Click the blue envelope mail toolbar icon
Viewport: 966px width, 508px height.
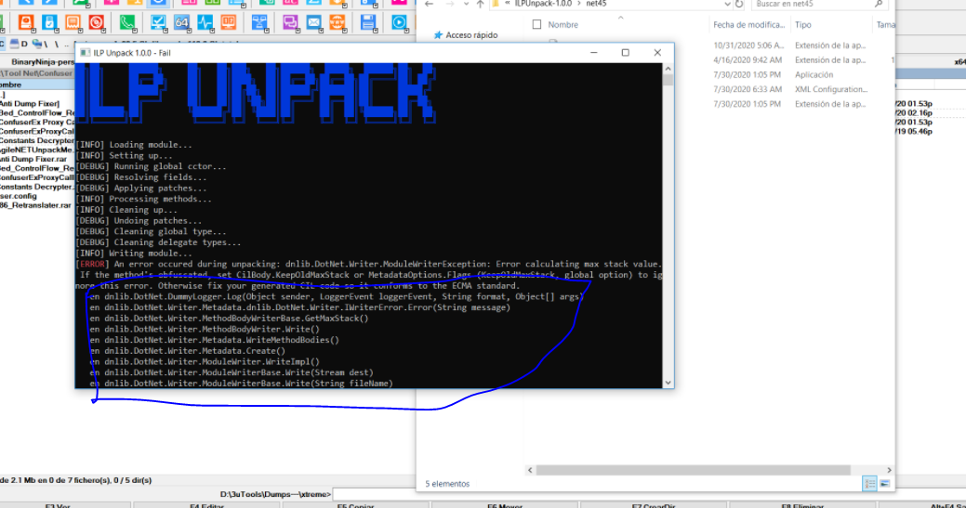(313, 23)
